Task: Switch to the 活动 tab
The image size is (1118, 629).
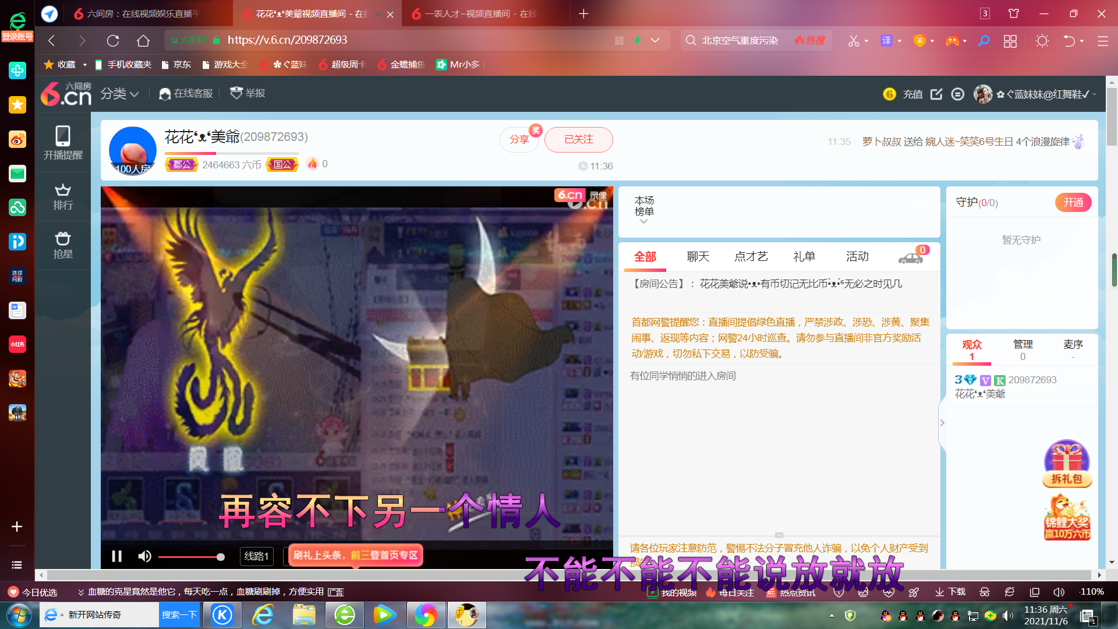Action: [x=857, y=257]
